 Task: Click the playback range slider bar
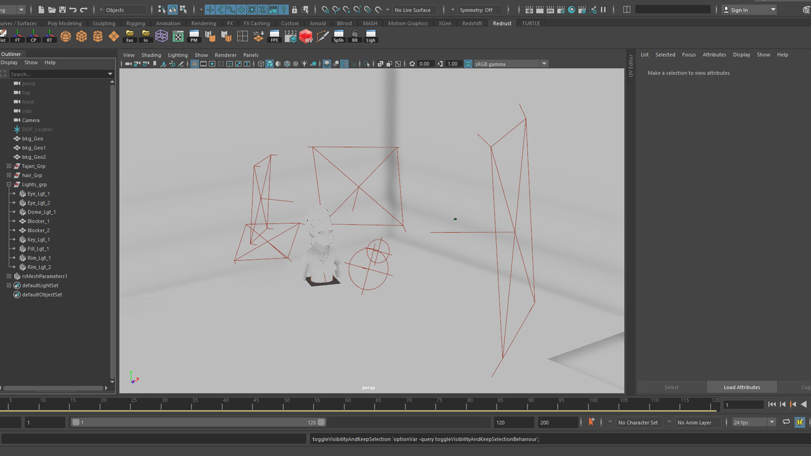198,422
